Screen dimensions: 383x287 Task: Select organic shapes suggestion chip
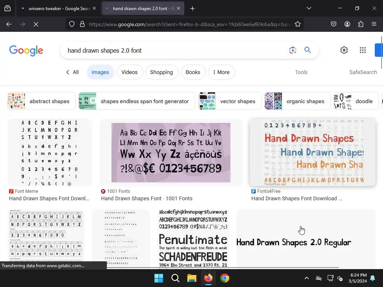(x=297, y=101)
